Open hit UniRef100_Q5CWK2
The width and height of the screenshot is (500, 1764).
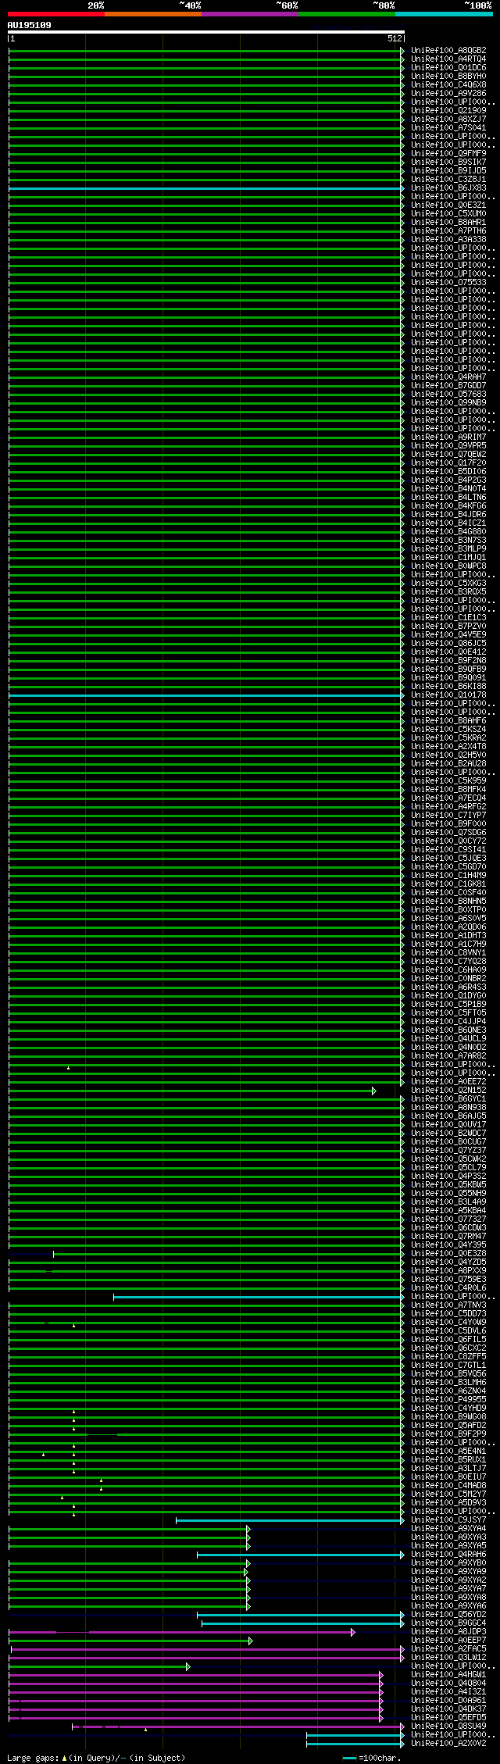point(448,1159)
